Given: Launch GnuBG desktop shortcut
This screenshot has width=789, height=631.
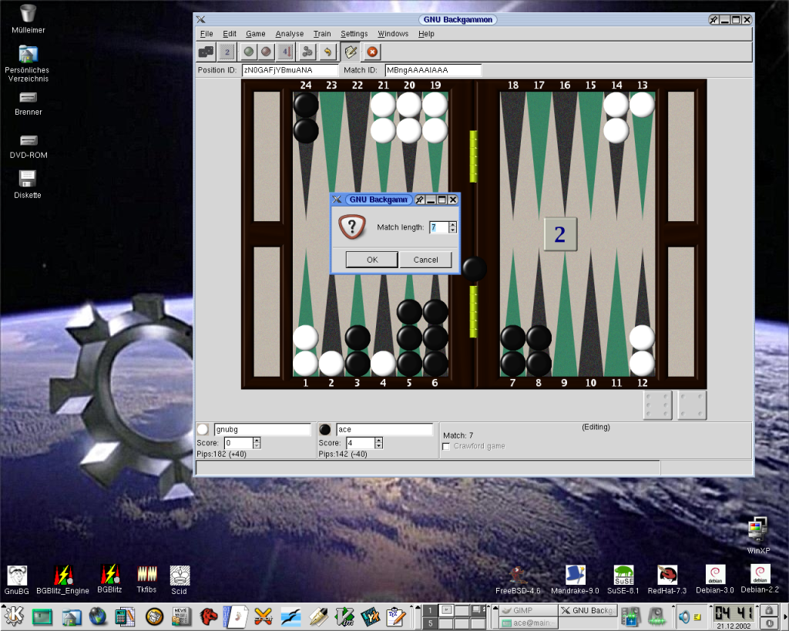Looking at the screenshot, I should point(17,579).
